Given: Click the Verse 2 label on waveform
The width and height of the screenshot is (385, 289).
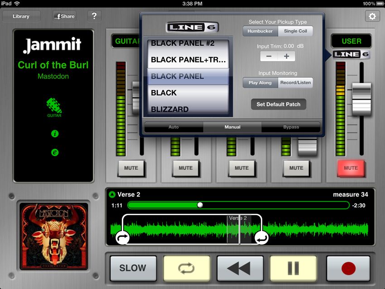Looking at the screenshot, I should tap(238, 218).
